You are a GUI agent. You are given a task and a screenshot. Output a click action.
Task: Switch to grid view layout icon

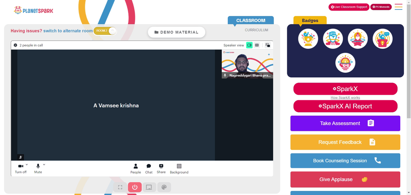click(257, 45)
